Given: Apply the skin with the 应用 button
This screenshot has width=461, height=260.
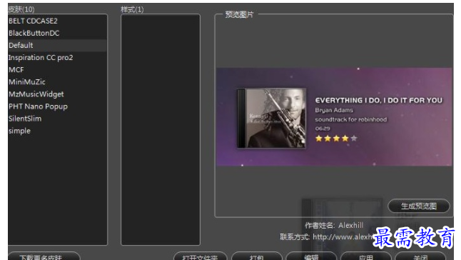Looking at the screenshot, I should pos(366,256).
